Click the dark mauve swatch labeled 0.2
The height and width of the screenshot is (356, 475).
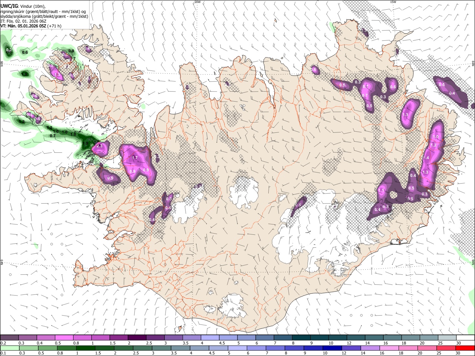(9, 338)
